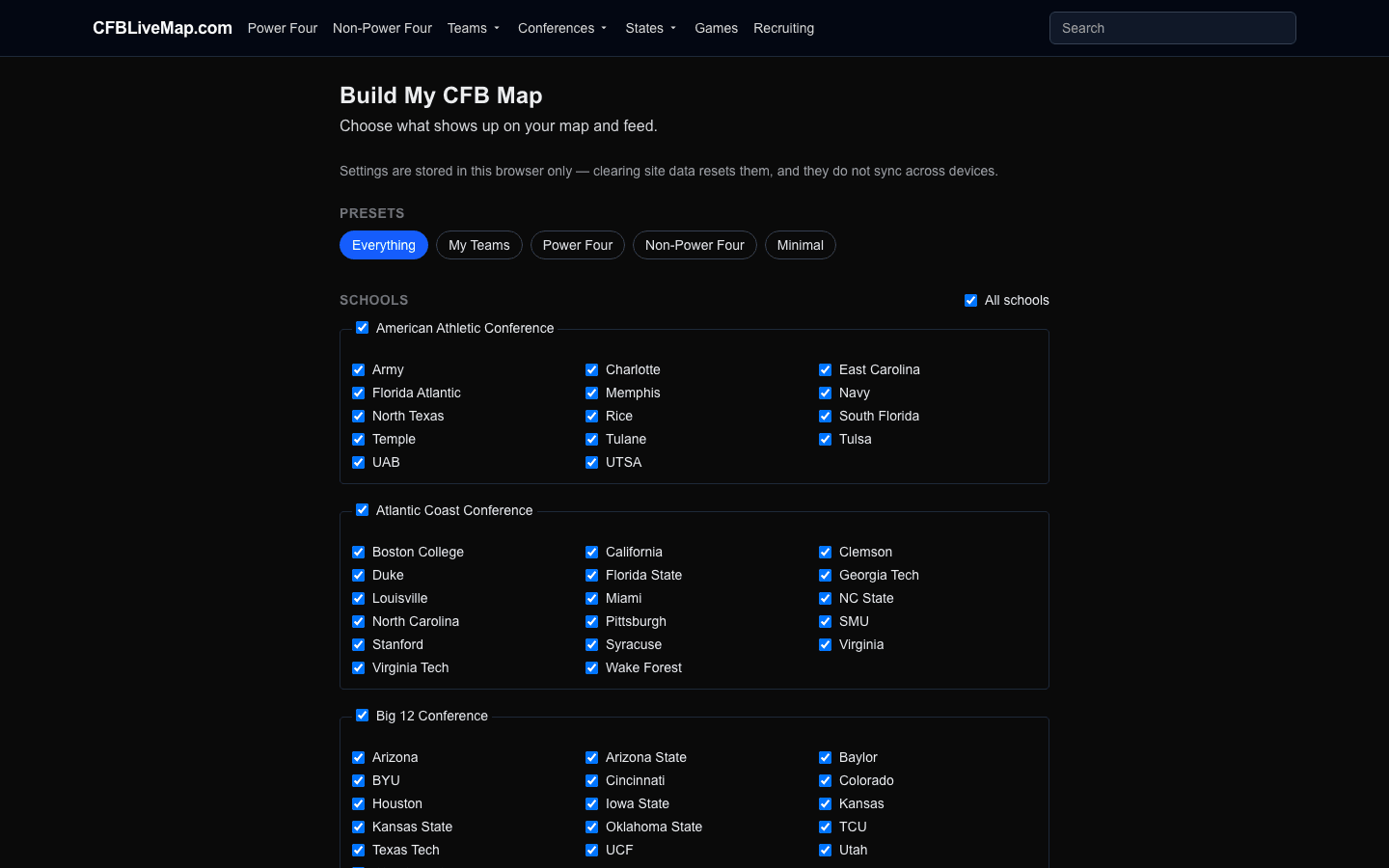Toggle the Navy checkbox
Screen dimensions: 1389x868
pyautogui.click(x=825, y=393)
